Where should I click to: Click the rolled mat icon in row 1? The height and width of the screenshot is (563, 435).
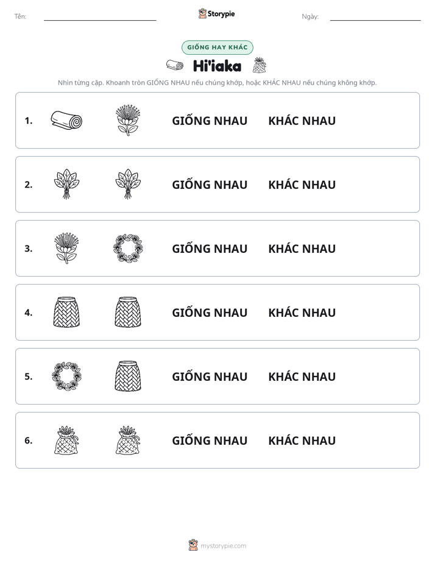click(x=66, y=120)
